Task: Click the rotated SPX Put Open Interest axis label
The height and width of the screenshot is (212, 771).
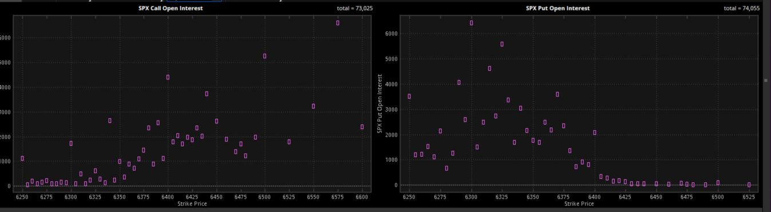Action: (379, 104)
